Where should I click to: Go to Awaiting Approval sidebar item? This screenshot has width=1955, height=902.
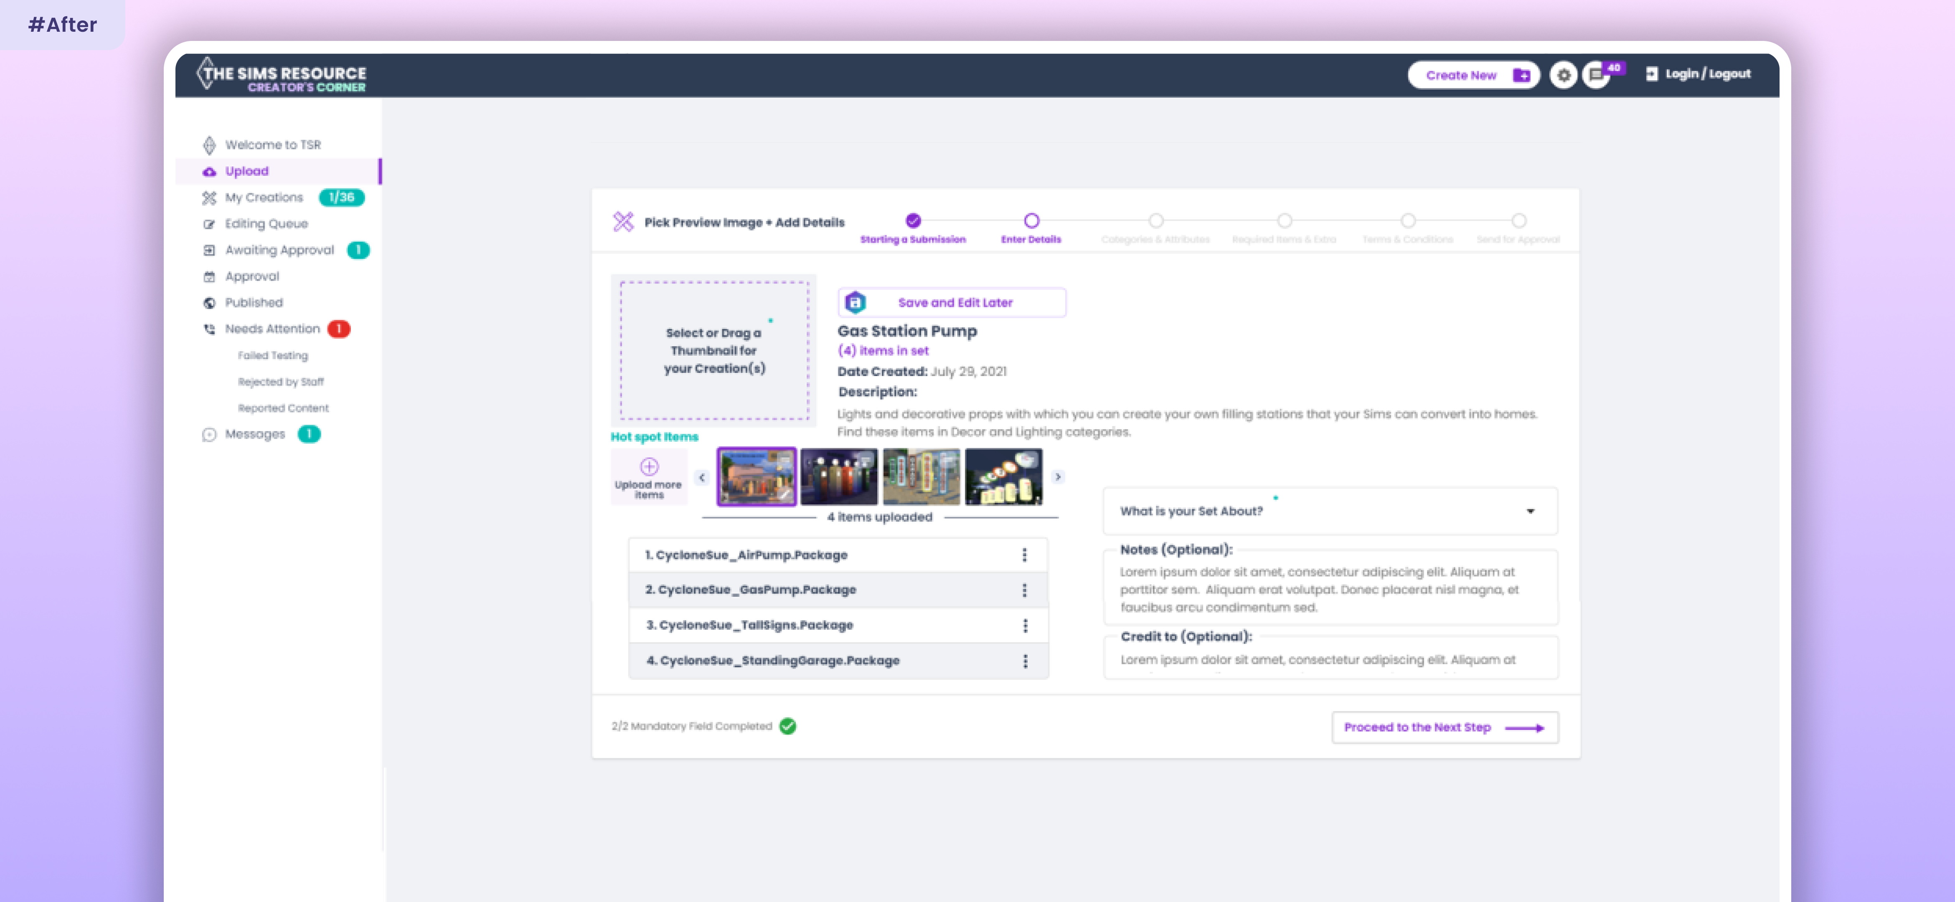(279, 250)
